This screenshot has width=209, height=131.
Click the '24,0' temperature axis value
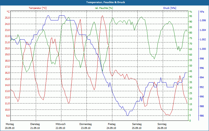pyautogui.click(x=8, y=24)
